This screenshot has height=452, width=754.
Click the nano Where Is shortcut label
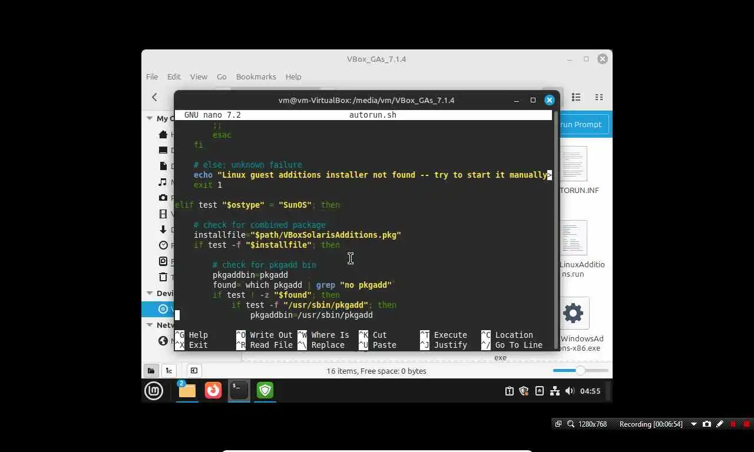point(330,335)
